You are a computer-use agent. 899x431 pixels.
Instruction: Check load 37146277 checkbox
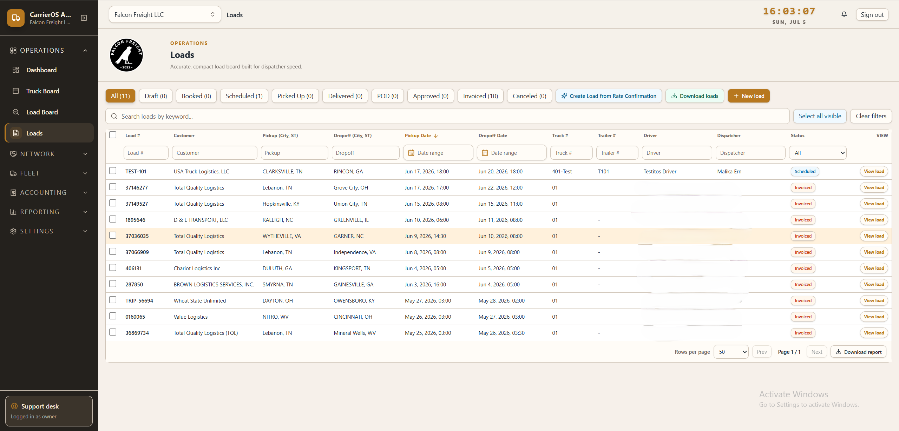(x=113, y=187)
